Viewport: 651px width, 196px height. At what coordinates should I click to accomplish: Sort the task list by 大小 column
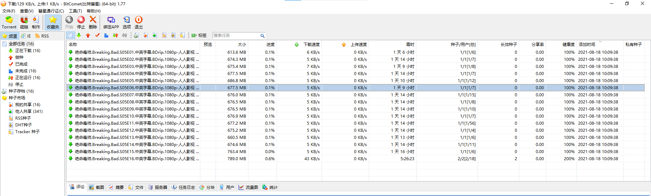pos(232,45)
